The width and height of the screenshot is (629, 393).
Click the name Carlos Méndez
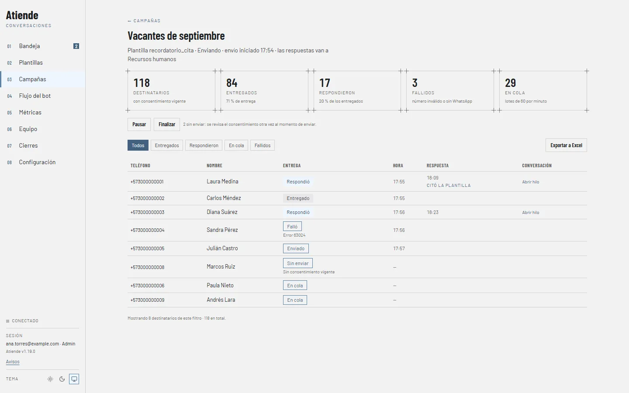pyautogui.click(x=224, y=198)
